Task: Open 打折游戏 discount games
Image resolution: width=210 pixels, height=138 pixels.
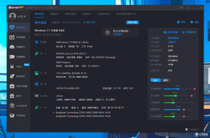Action: pos(19,116)
